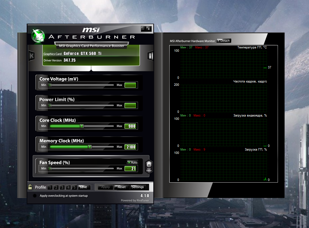Click the GeForce GTX 560 Ti text
The height and width of the screenshot is (228, 309).
coord(83,53)
